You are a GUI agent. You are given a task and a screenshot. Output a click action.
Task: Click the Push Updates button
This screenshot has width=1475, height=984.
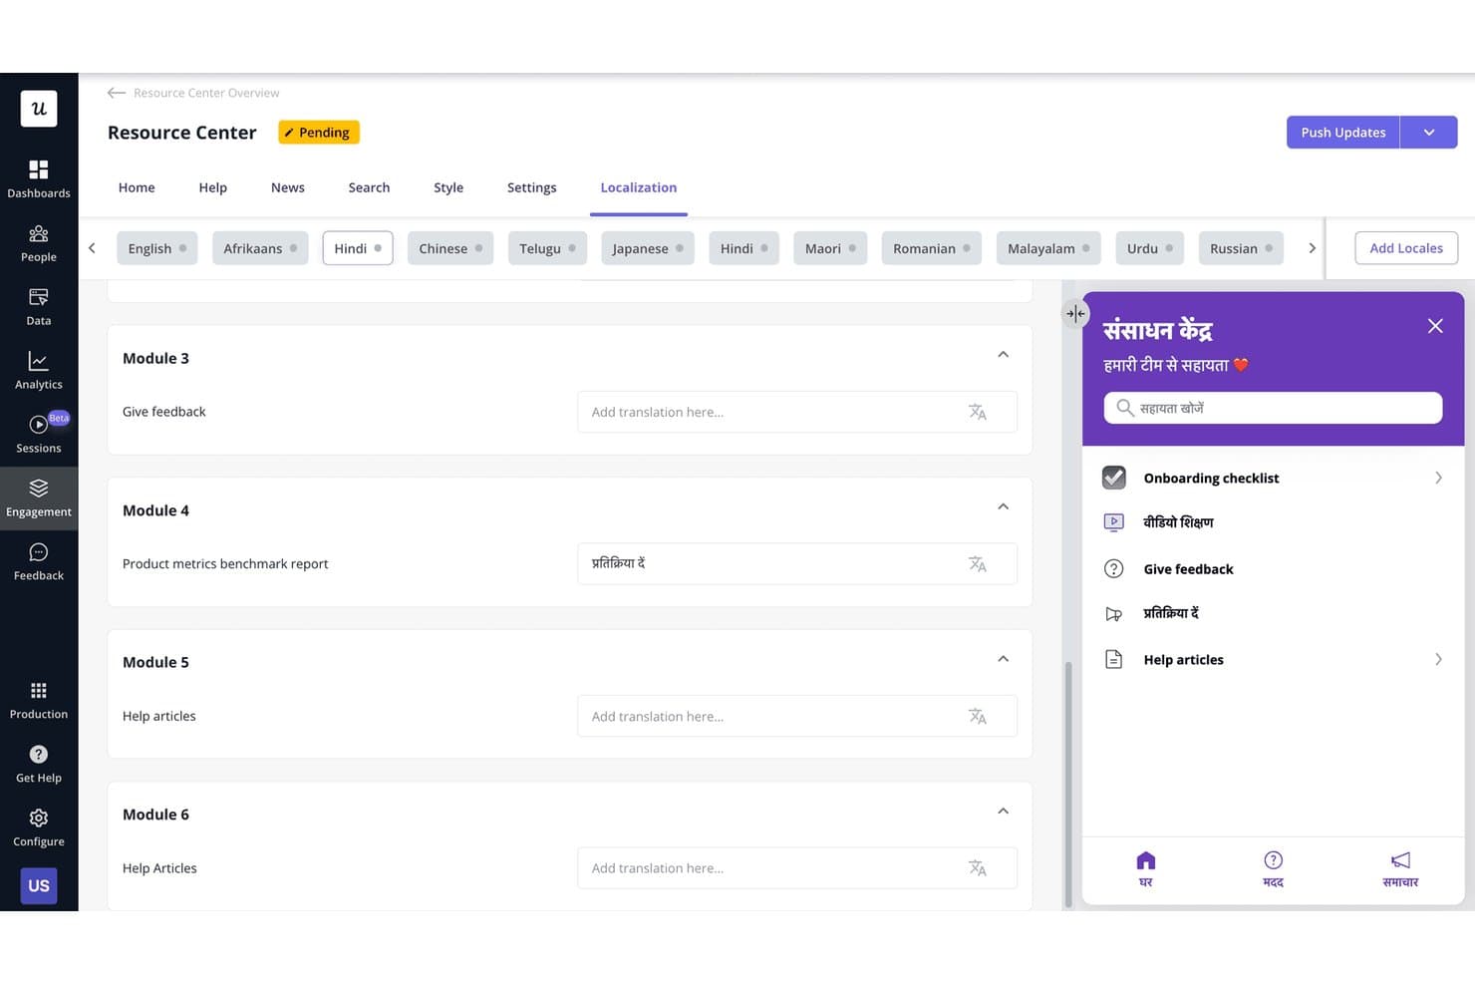click(1343, 133)
